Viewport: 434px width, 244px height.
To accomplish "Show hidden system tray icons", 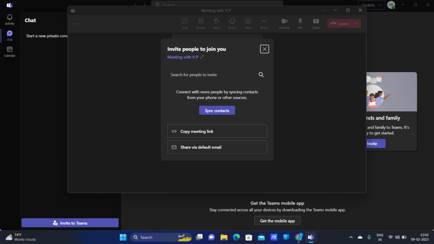I will click(x=351, y=237).
